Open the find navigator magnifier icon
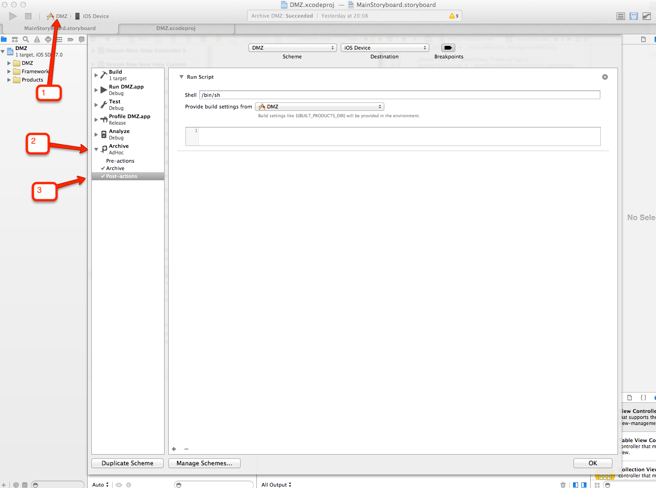656x488 pixels. click(26, 39)
